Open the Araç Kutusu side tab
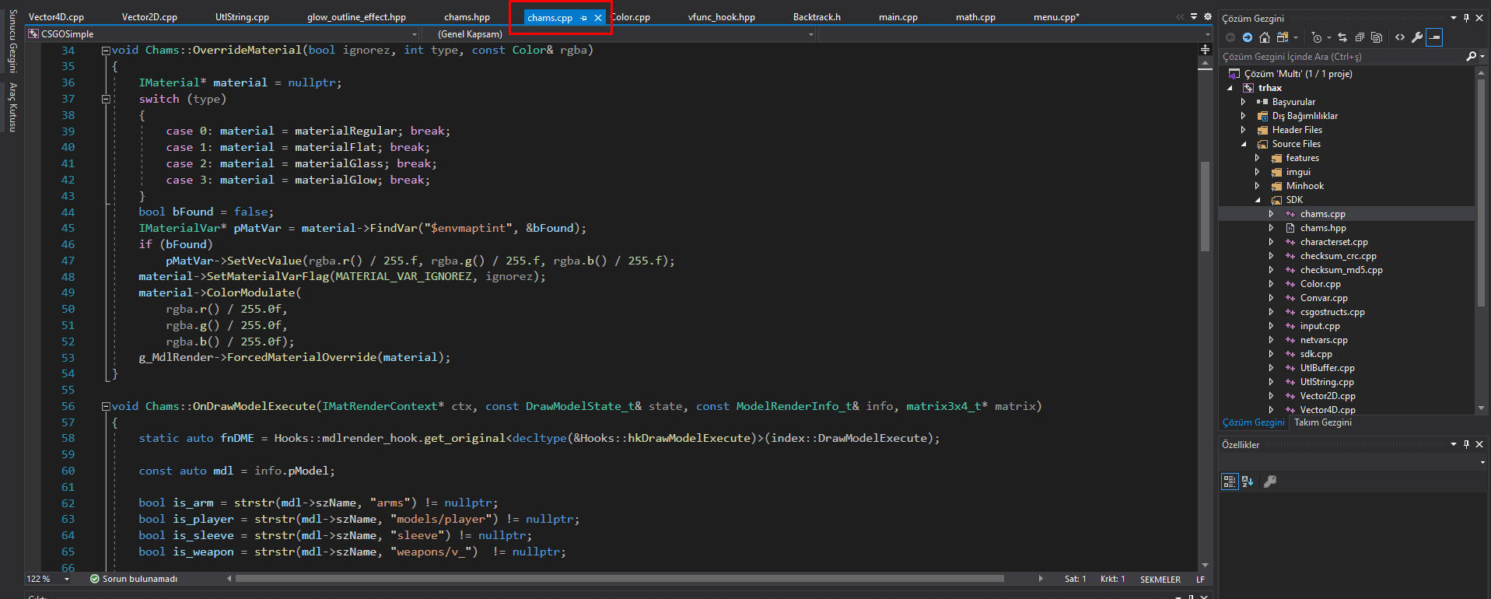The height and width of the screenshot is (599, 1491). pos(12,107)
